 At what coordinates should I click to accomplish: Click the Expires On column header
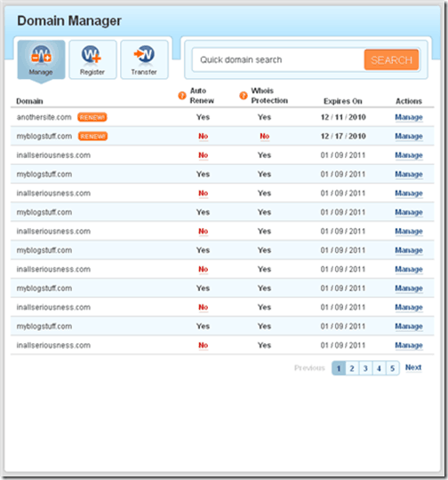[343, 101]
